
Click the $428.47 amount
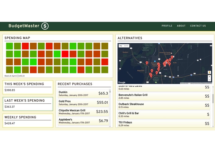[10, 123]
